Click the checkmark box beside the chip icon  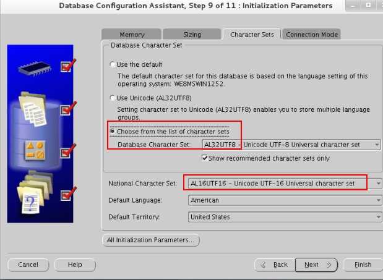[66, 67]
